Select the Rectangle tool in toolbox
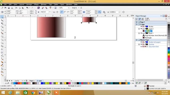170x95 pixels. 2,36
